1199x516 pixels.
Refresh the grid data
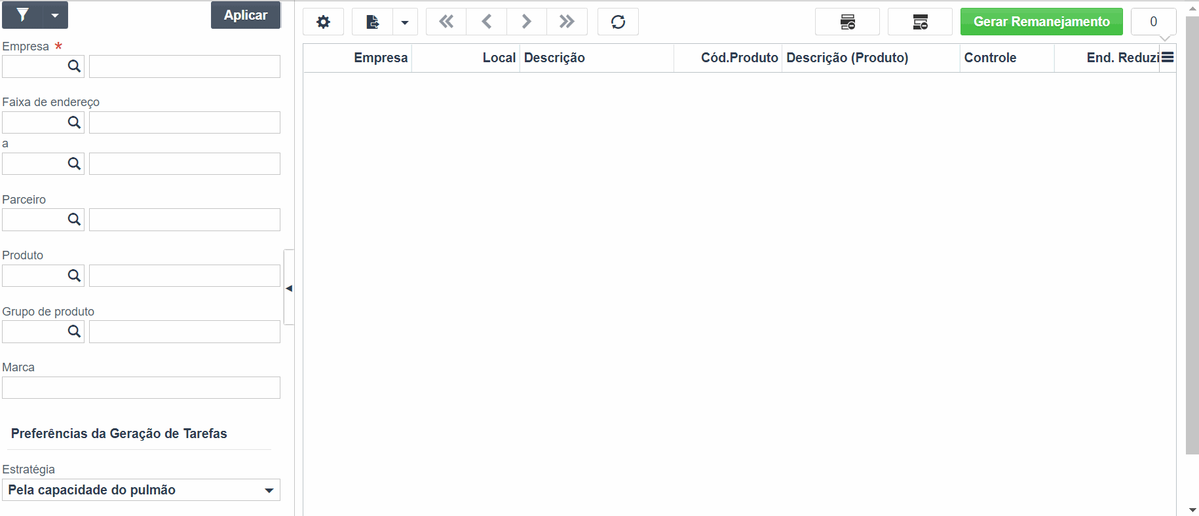coord(618,22)
